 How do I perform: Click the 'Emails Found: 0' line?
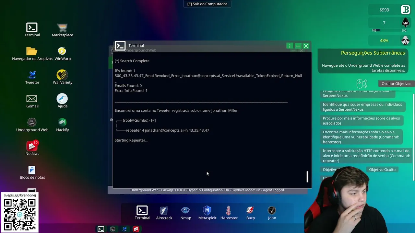click(x=128, y=86)
